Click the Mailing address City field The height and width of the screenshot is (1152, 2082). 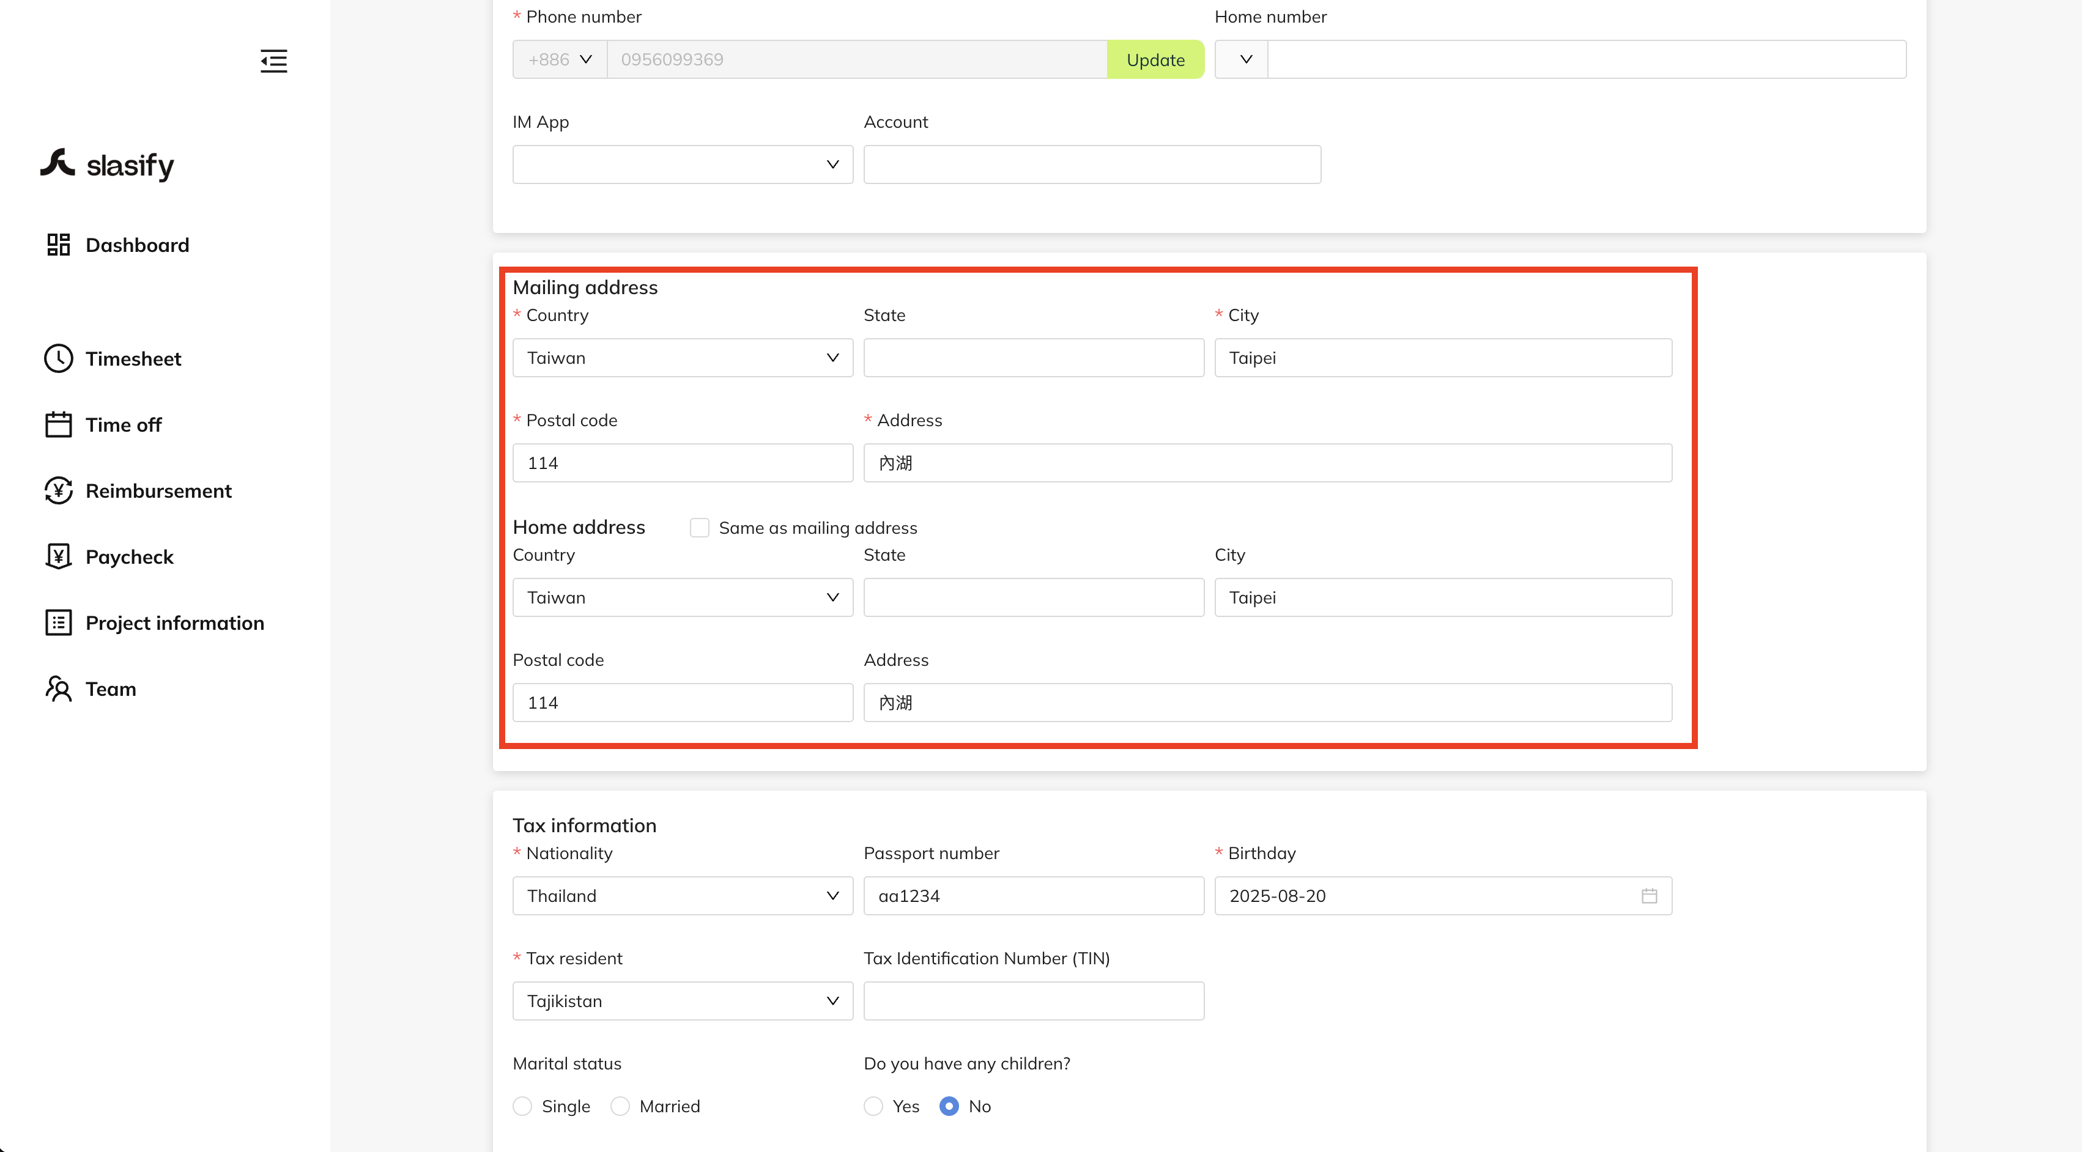[x=1443, y=358]
